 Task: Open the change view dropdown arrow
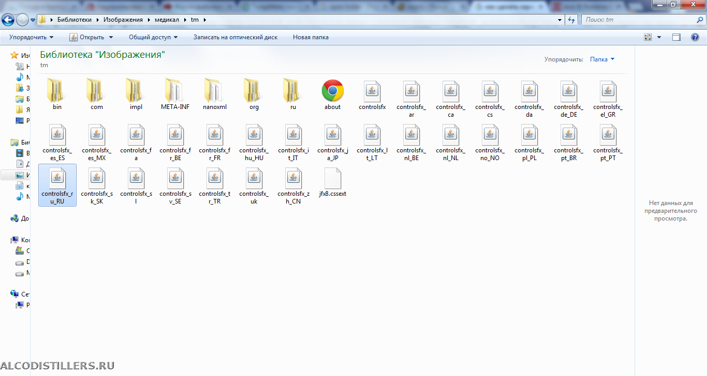tap(659, 37)
